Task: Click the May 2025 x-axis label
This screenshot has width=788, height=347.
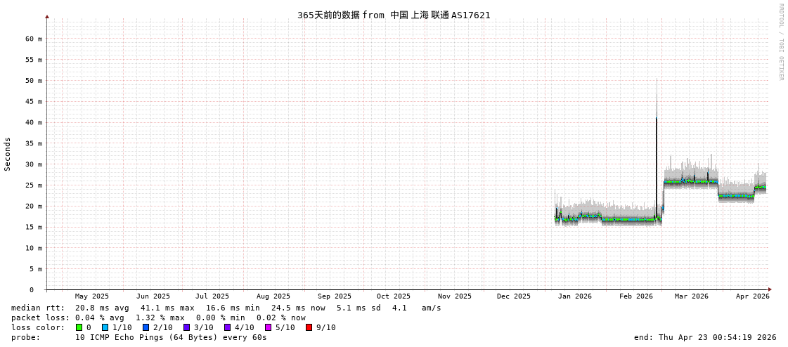Action: (x=92, y=296)
